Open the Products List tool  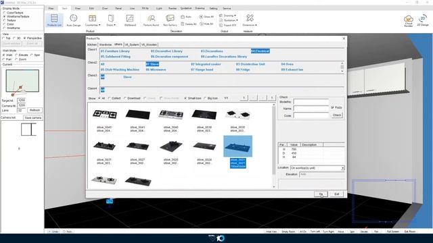[x=54, y=20]
